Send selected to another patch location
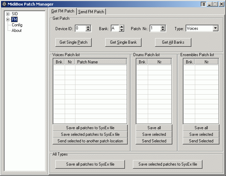This screenshot has width=226, height=176. click(90, 141)
